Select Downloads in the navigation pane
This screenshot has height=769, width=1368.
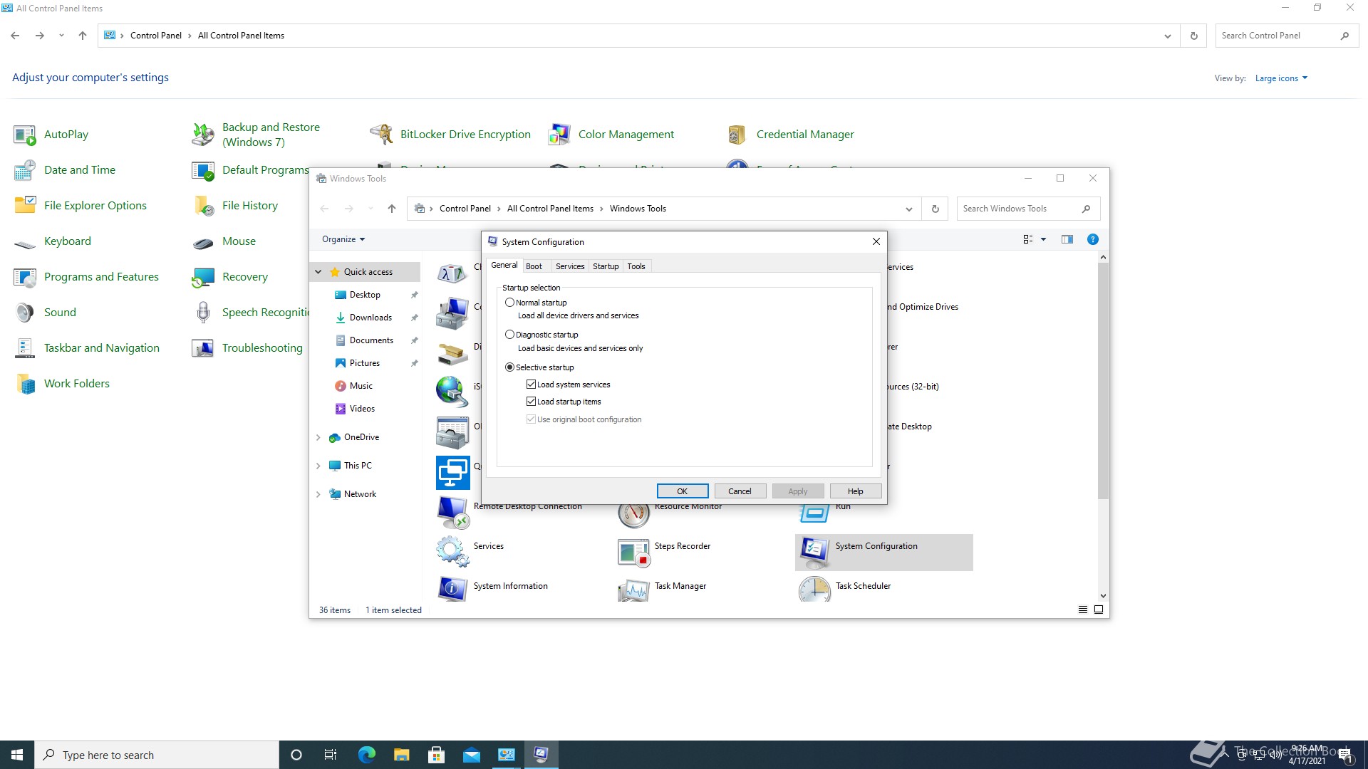370,318
